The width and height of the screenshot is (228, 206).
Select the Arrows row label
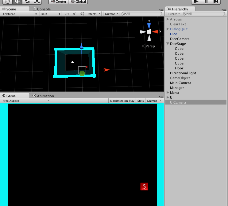coord(176,19)
